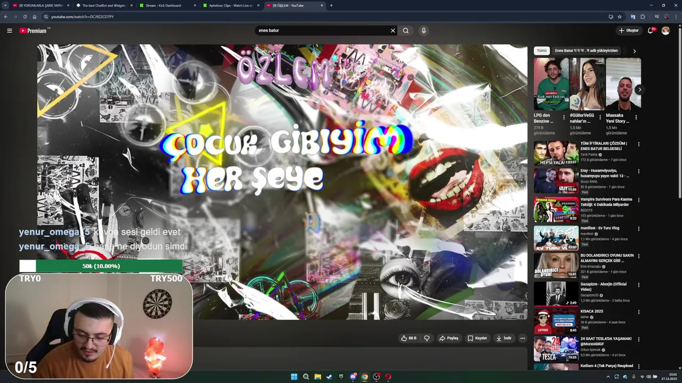Dislike the video with thumbs down

click(x=427, y=338)
